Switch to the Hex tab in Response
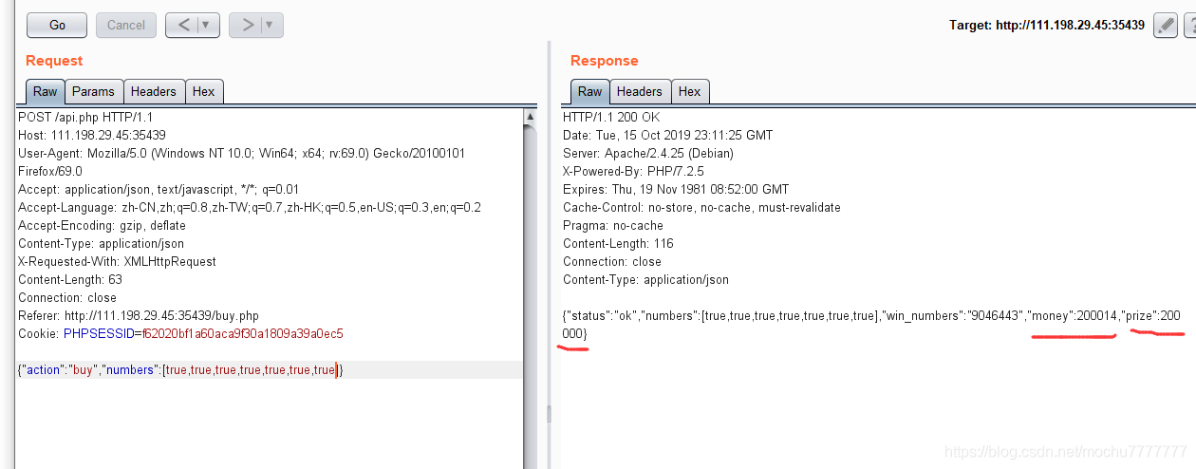This screenshot has height=469, width=1196. [690, 91]
